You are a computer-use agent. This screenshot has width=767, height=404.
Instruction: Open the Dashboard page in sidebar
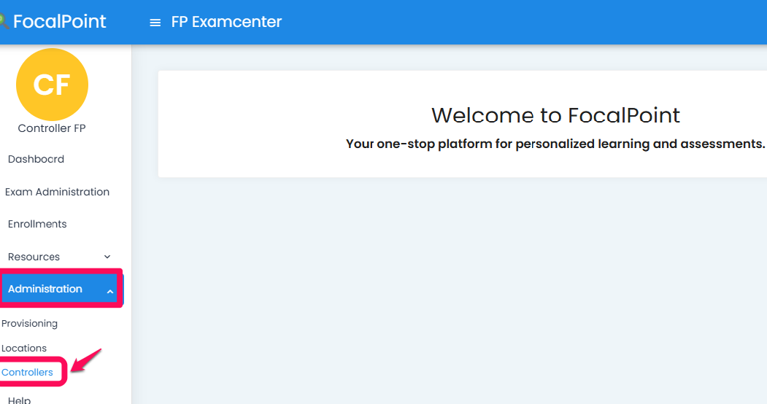pos(36,159)
